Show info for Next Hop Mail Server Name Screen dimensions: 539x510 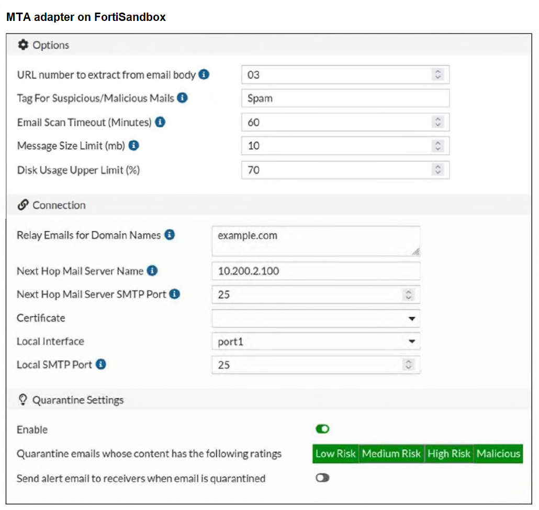point(152,271)
